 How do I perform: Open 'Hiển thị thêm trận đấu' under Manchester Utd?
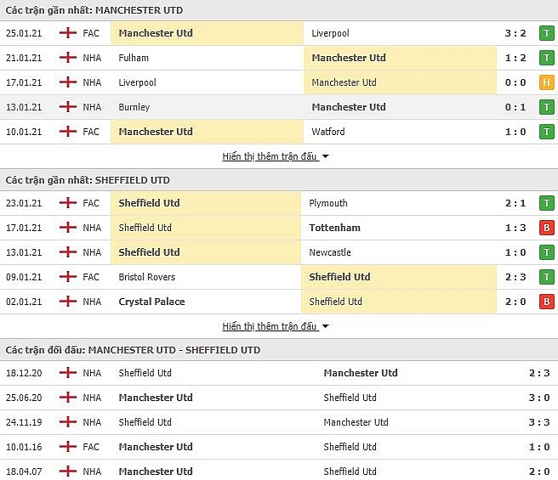270,156
